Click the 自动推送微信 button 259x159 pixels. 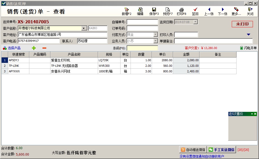[x=193, y=150]
